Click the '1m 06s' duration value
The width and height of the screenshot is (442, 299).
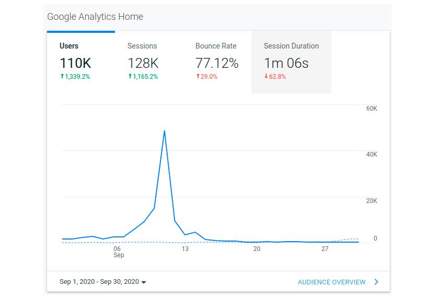coord(286,63)
